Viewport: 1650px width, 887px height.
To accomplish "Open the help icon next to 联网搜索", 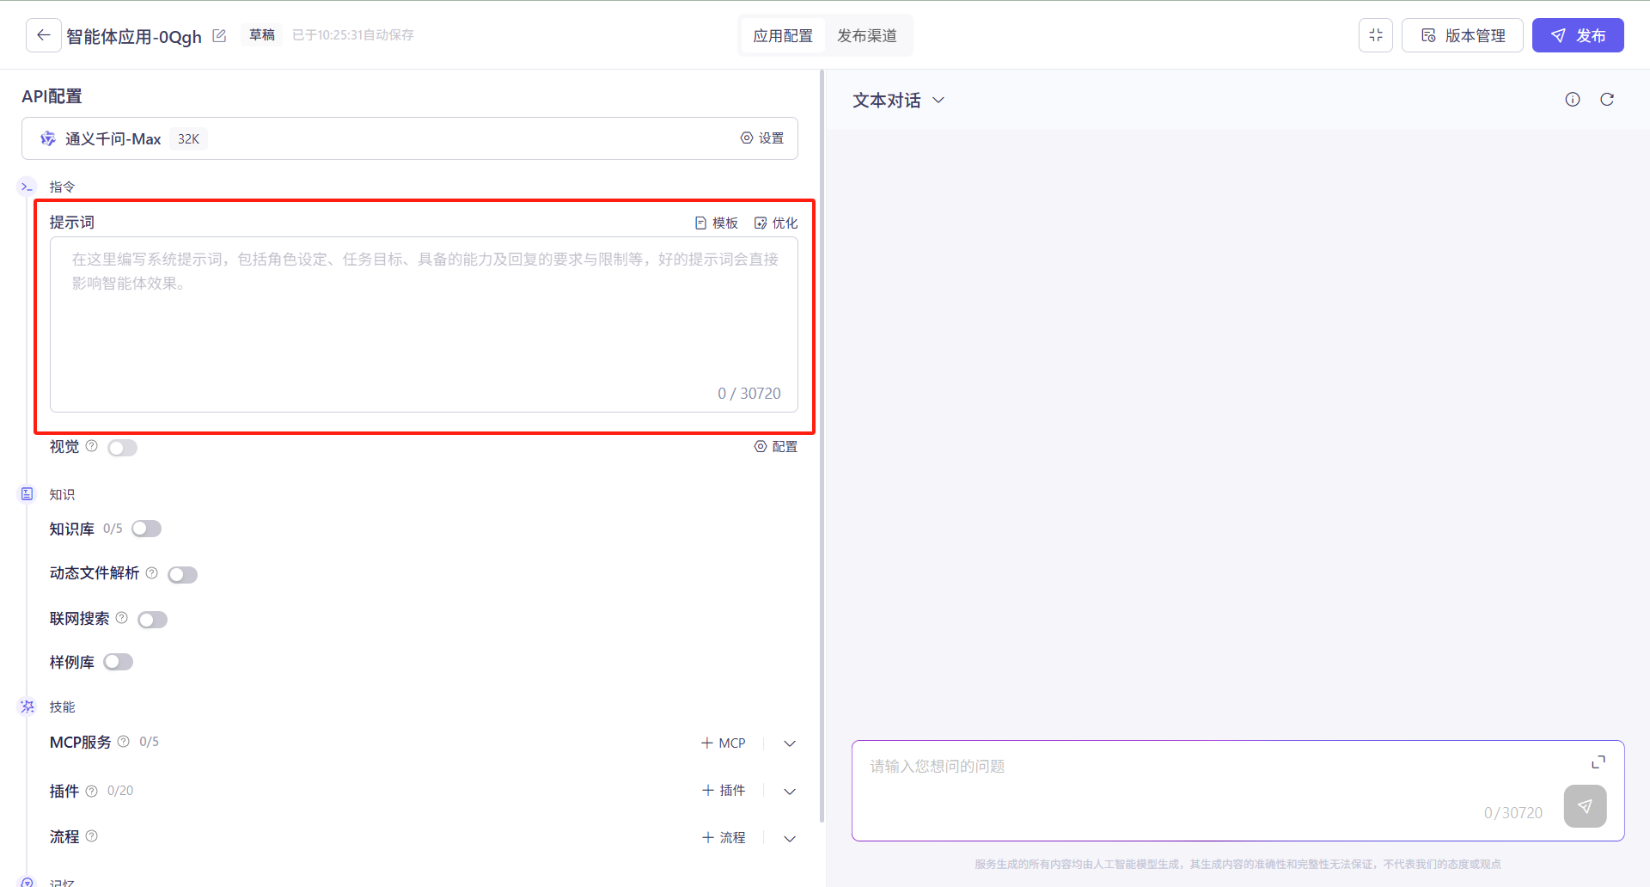I will (122, 618).
